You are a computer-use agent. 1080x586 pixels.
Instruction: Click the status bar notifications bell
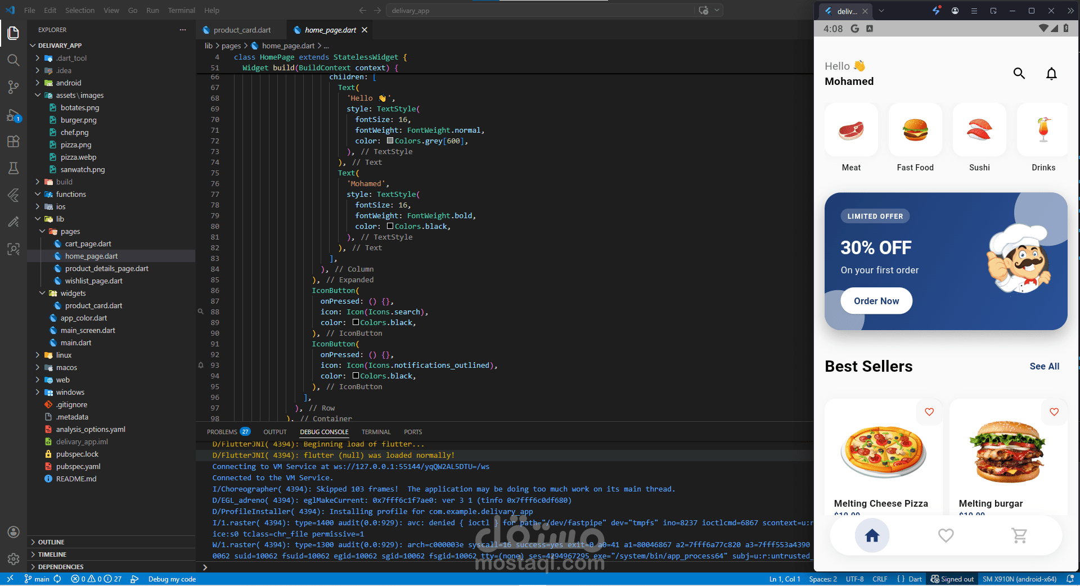click(x=1070, y=579)
